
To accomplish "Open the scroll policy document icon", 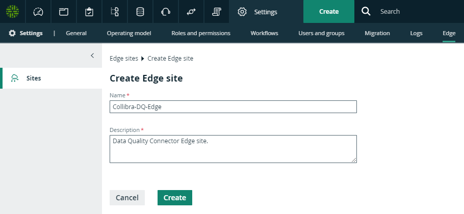I will (x=216, y=11).
